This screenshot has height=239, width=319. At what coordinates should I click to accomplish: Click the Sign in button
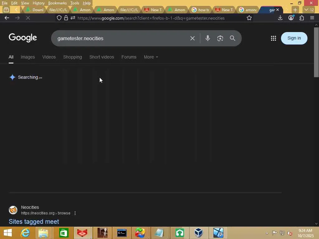(294, 38)
